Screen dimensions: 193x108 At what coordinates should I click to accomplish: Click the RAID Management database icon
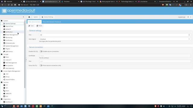4,63
